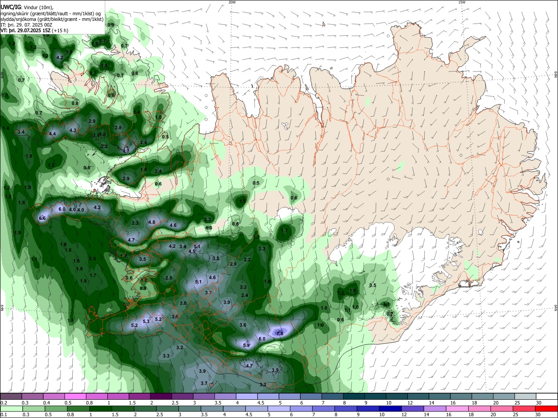Select the '30' label in the top legend row

(538, 403)
